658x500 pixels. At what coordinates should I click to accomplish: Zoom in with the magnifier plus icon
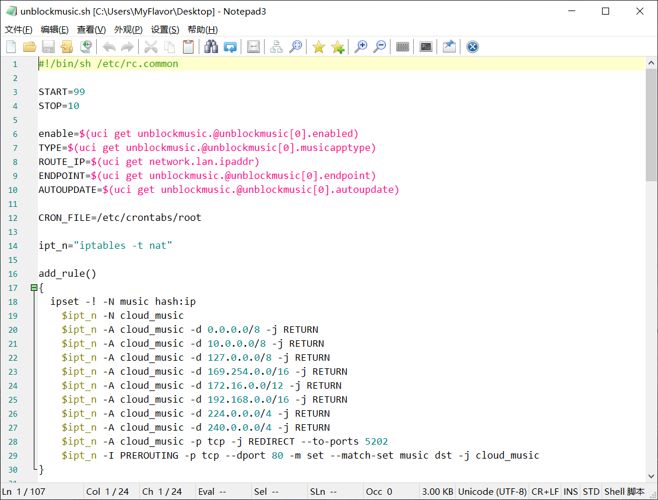(x=361, y=47)
